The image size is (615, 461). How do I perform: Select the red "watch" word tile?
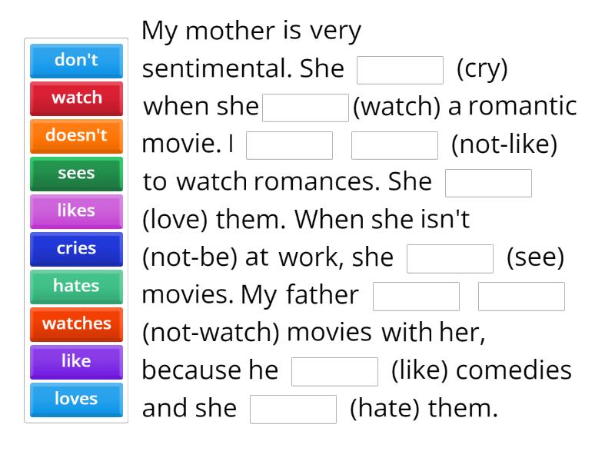(76, 98)
